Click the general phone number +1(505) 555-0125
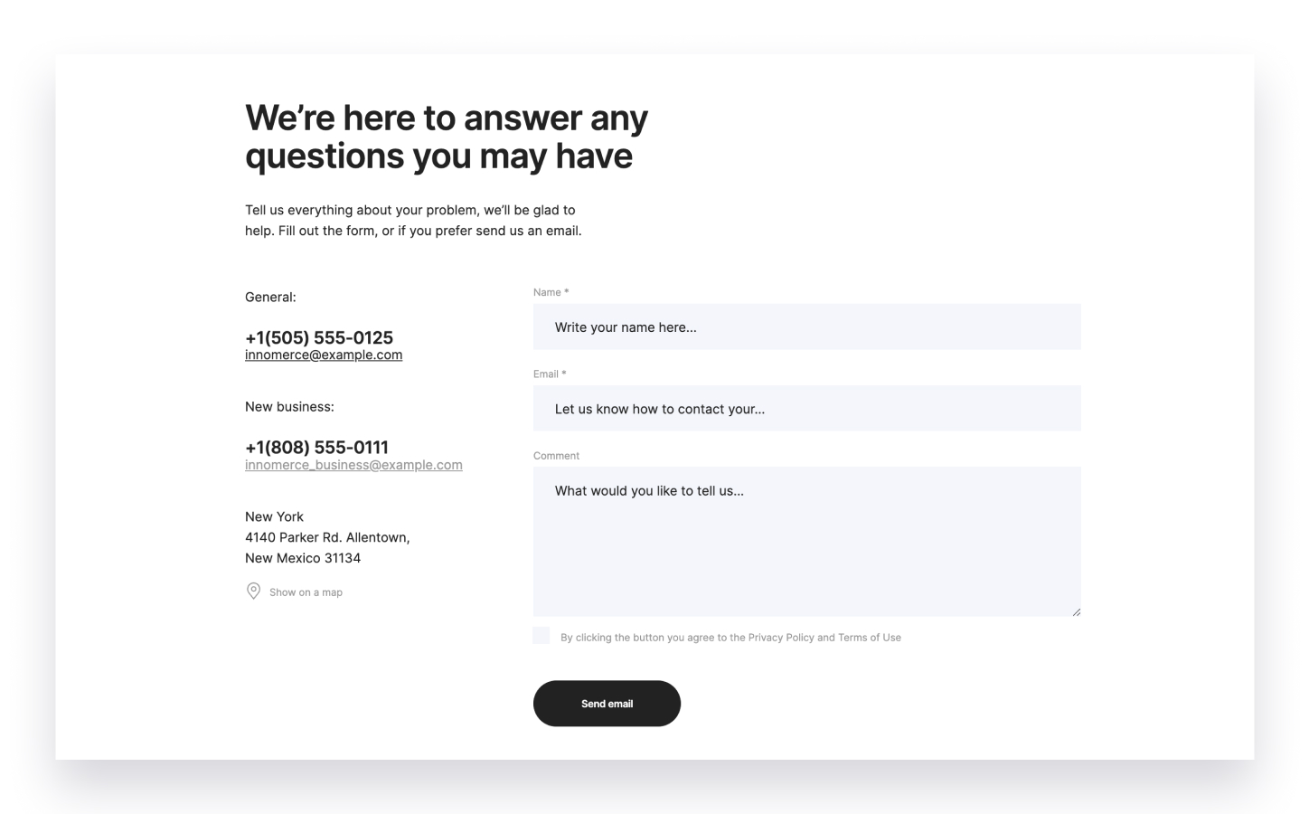 point(319,337)
